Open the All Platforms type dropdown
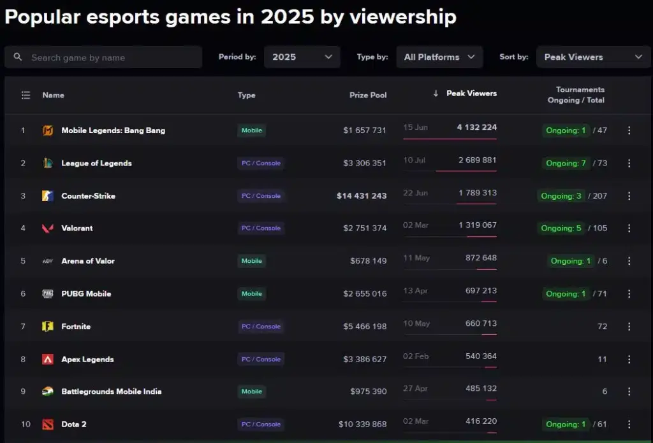 tap(439, 57)
